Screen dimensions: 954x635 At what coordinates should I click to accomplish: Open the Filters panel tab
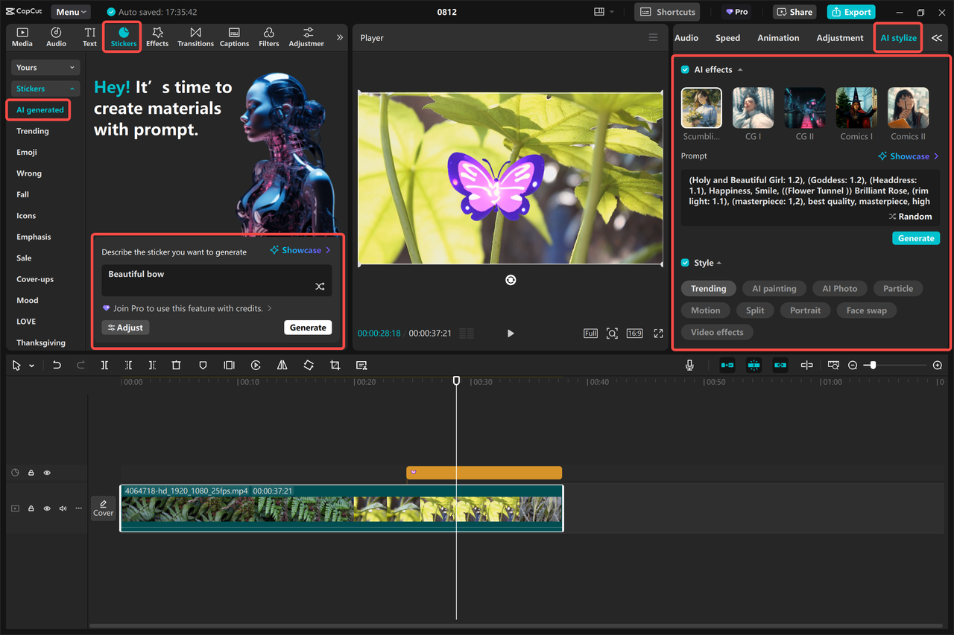[268, 37]
